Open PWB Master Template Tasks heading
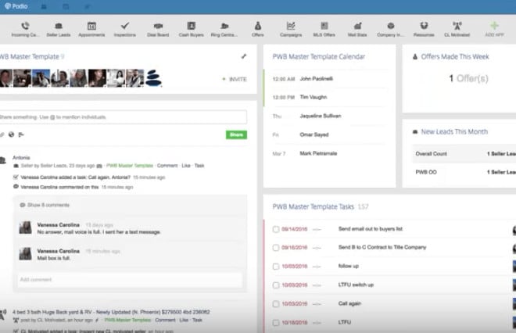The image size is (516, 333). click(x=313, y=206)
